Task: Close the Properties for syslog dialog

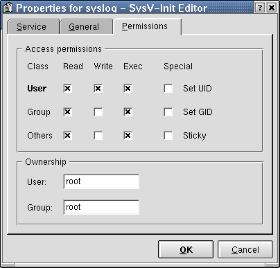Action: tap(272, 8)
